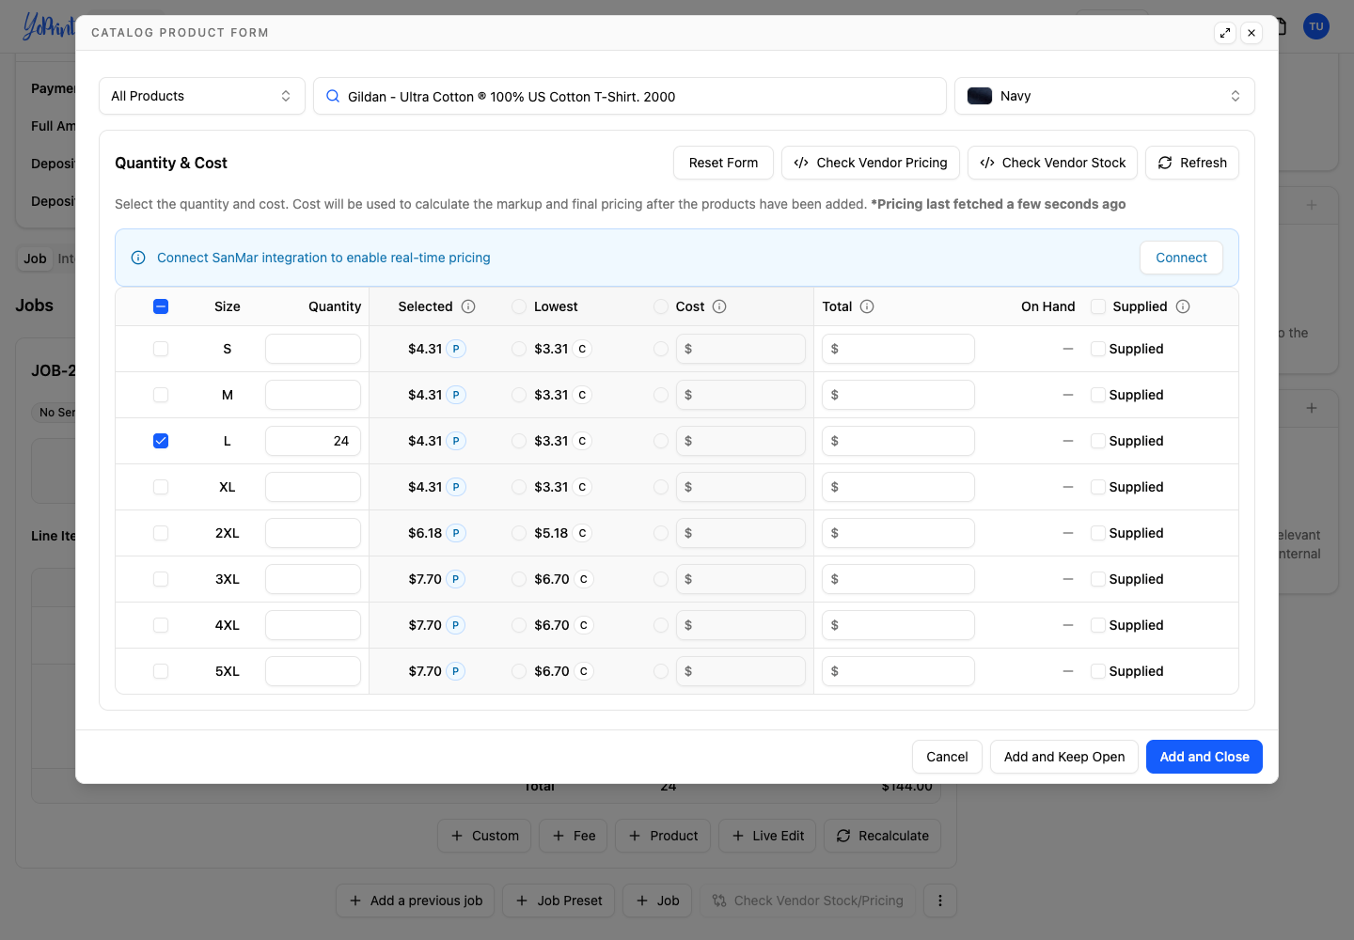Enable Supplied checkbox for size XL
The image size is (1354, 940).
tap(1098, 487)
